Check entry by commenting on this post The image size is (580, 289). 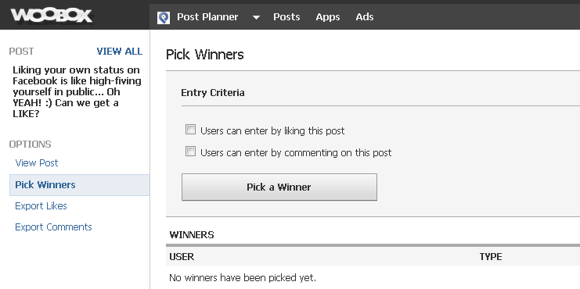pos(190,152)
